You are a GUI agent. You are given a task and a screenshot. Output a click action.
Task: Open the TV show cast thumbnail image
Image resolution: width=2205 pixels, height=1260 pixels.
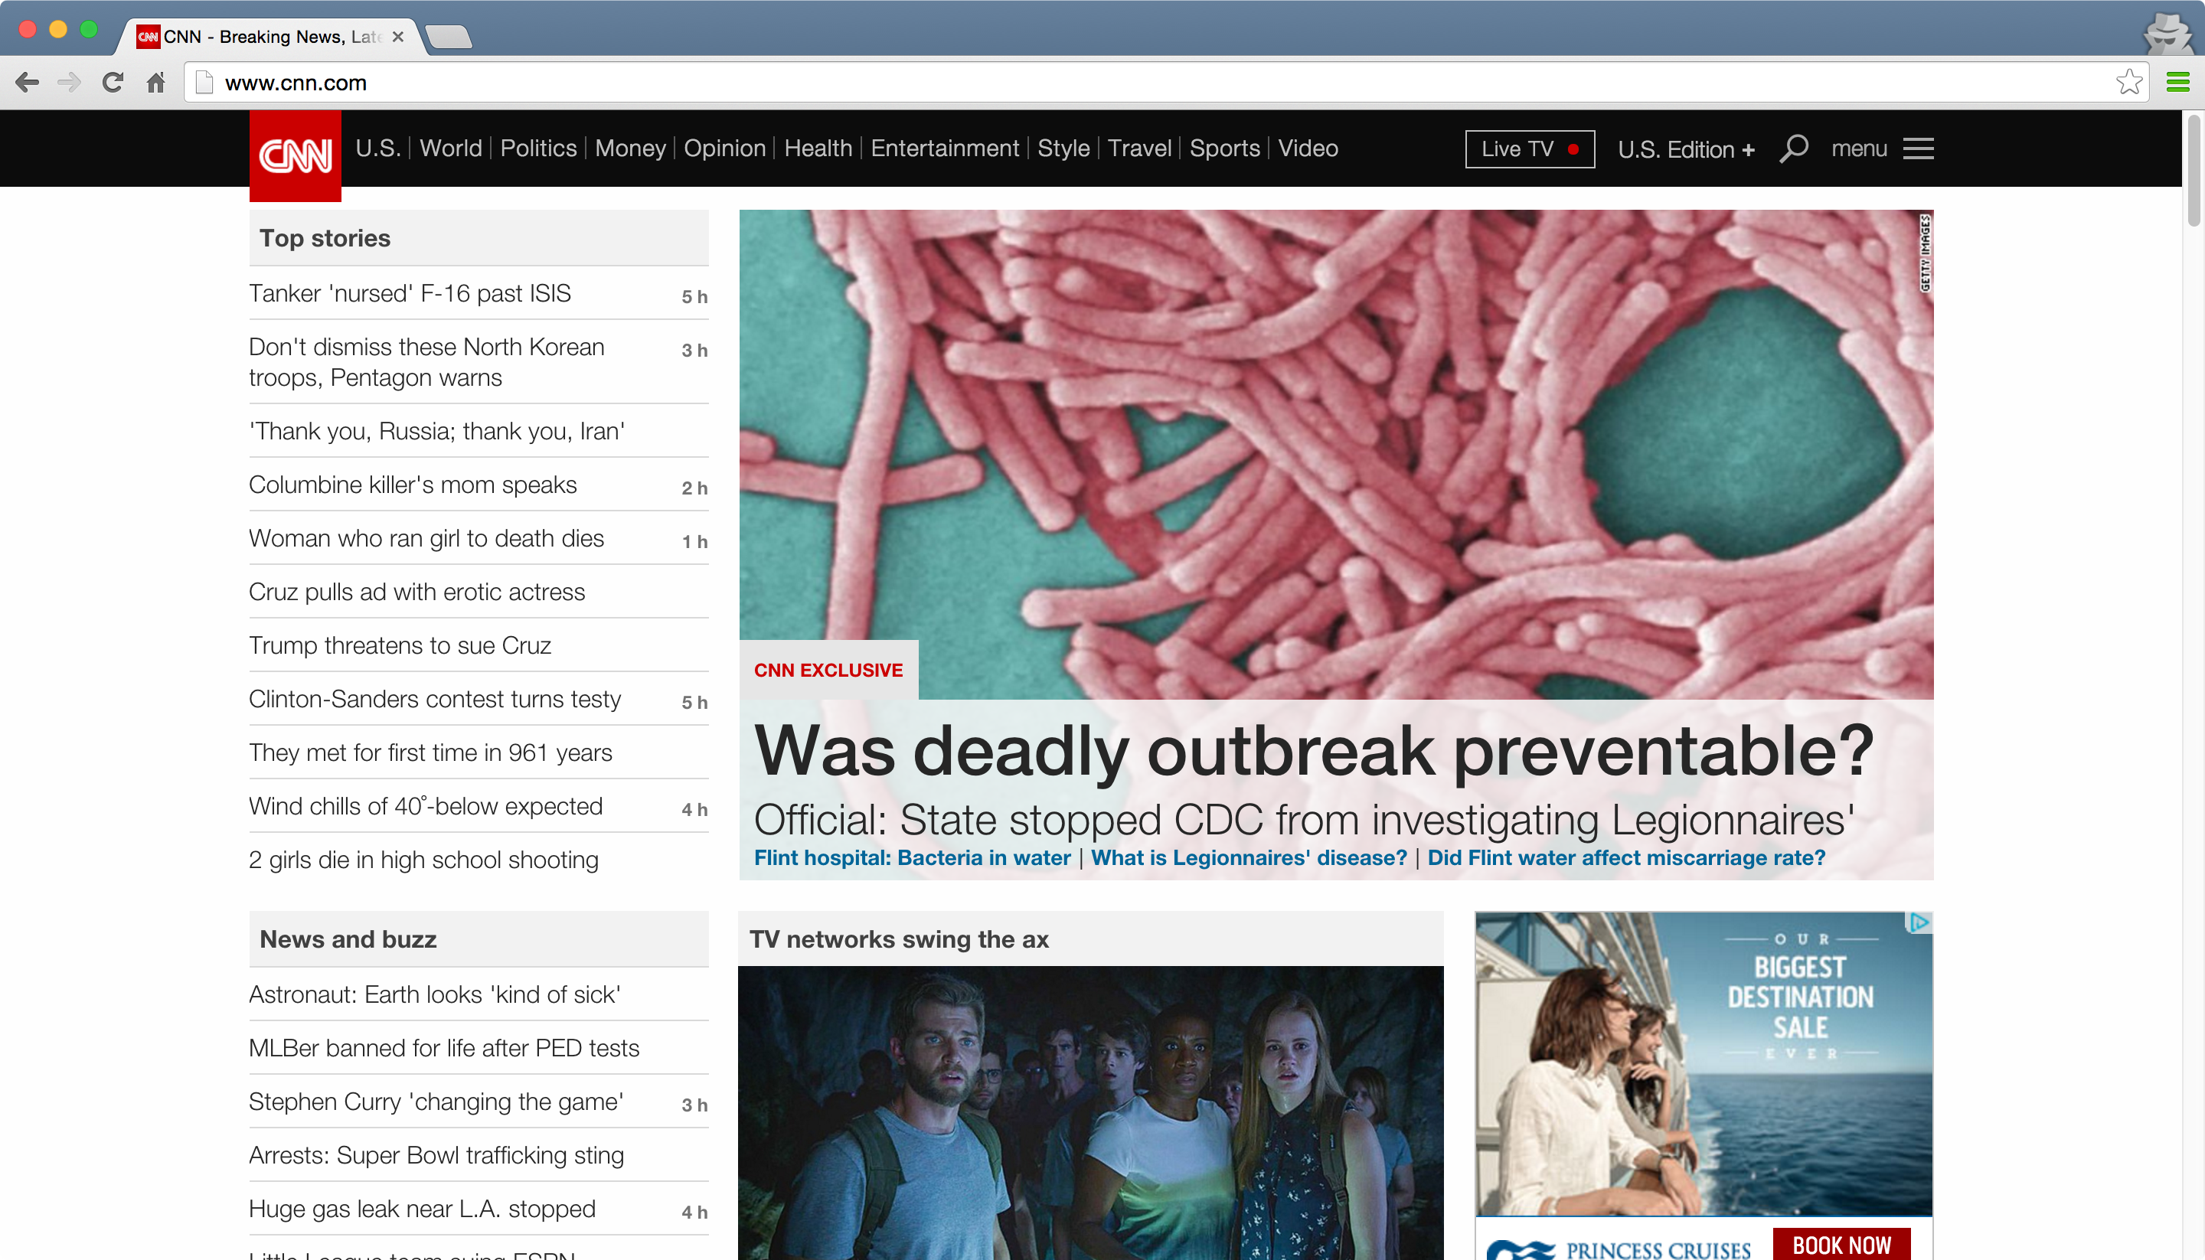(1090, 1113)
